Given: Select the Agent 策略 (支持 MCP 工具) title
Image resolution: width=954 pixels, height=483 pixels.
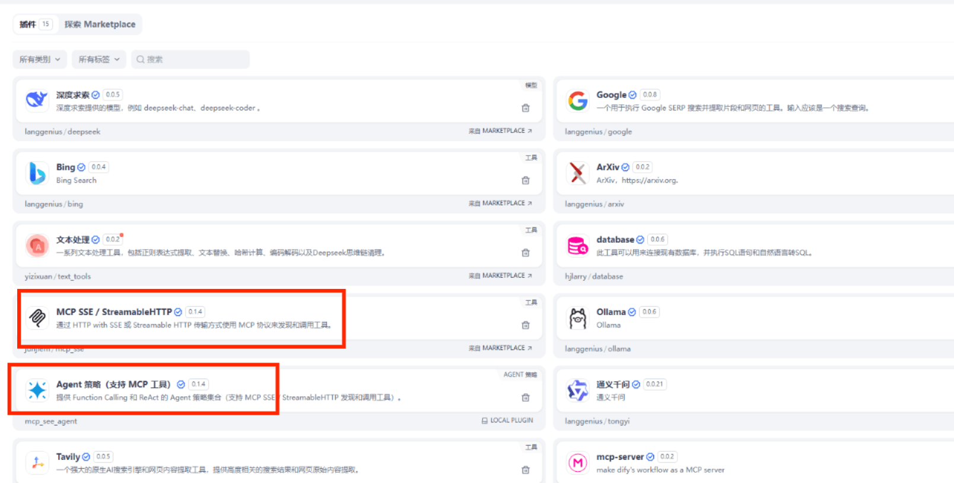Looking at the screenshot, I should coord(113,385).
